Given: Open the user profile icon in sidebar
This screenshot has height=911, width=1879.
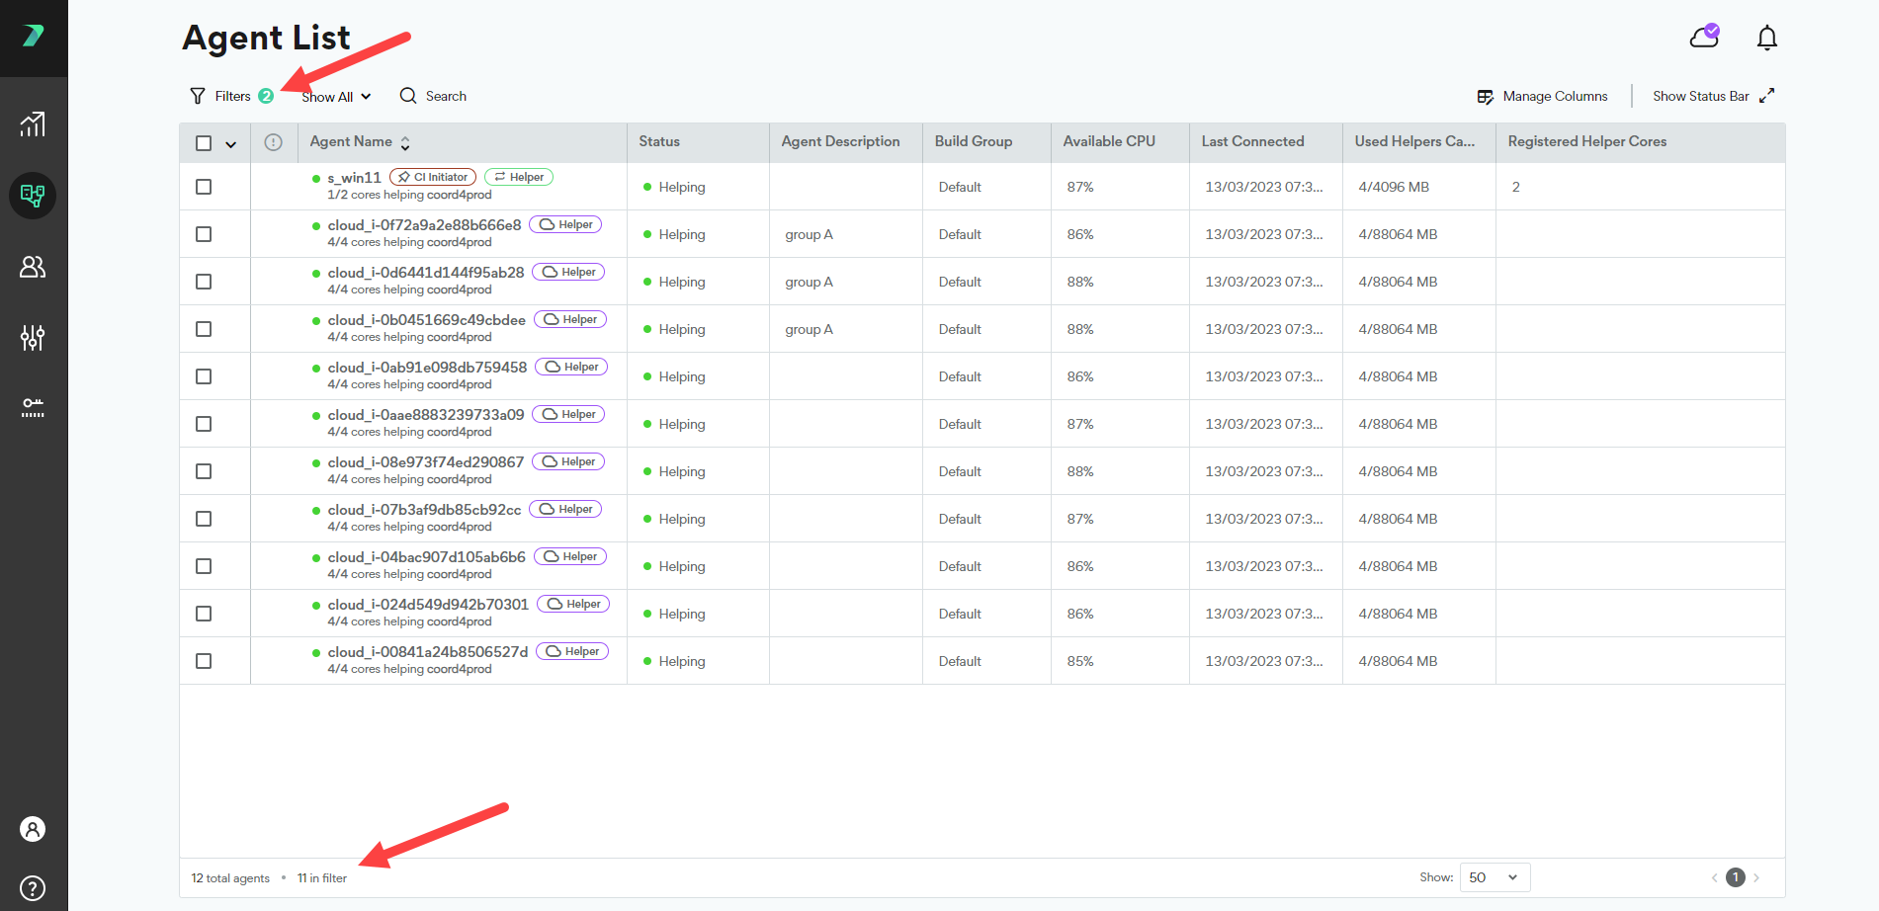Looking at the screenshot, I should [33, 829].
